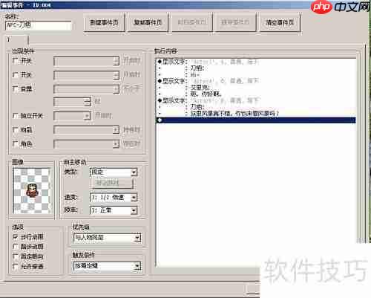Open the 频率 frequency dropdown
371x298 pixels.
114,210
